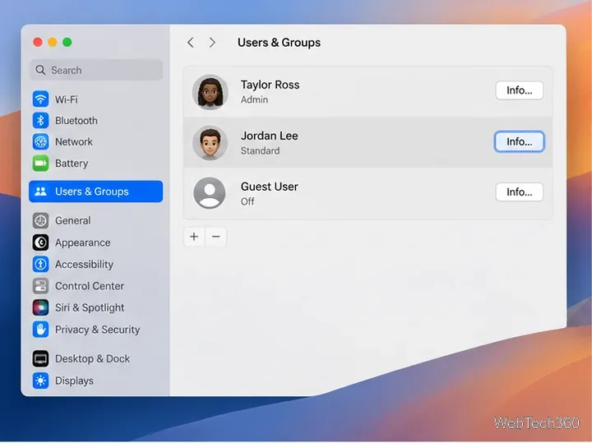
Task: Select Taylor Ross avatar picture
Action: [210, 92]
